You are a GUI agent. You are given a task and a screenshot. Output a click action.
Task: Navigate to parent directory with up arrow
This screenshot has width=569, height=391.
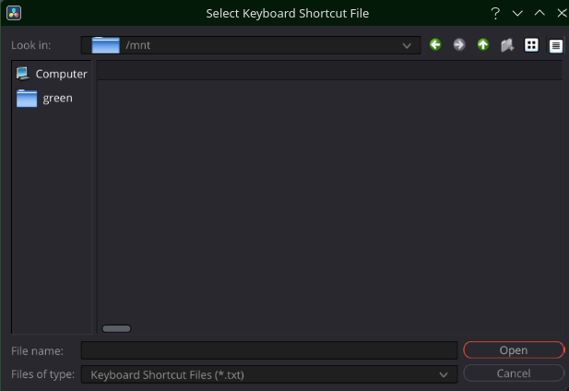coord(483,45)
